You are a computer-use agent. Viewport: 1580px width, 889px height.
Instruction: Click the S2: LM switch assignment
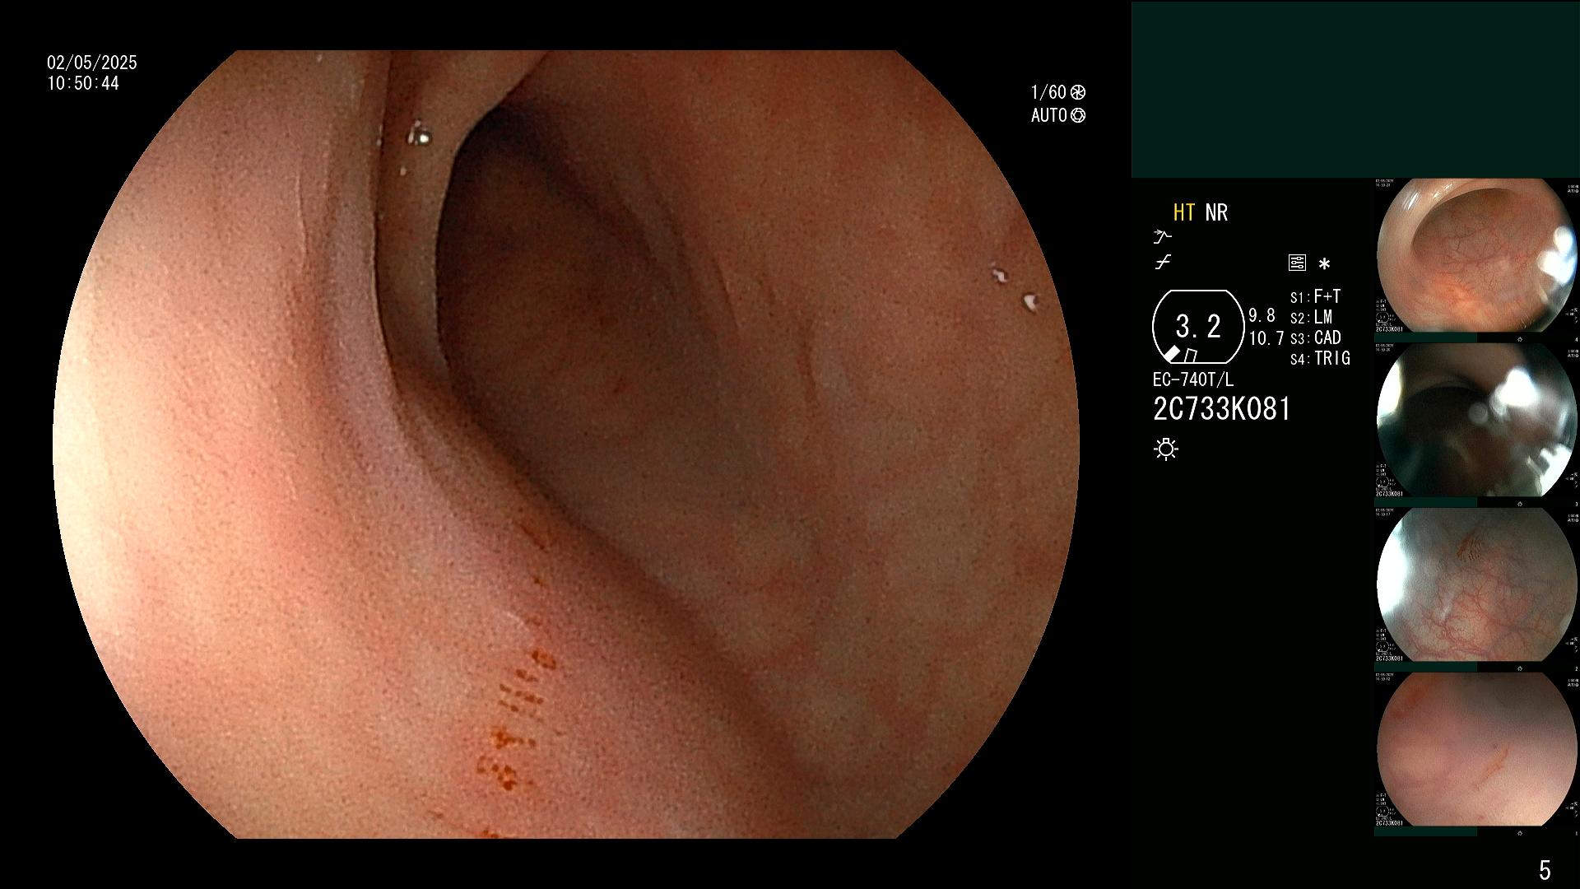pyautogui.click(x=1311, y=317)
